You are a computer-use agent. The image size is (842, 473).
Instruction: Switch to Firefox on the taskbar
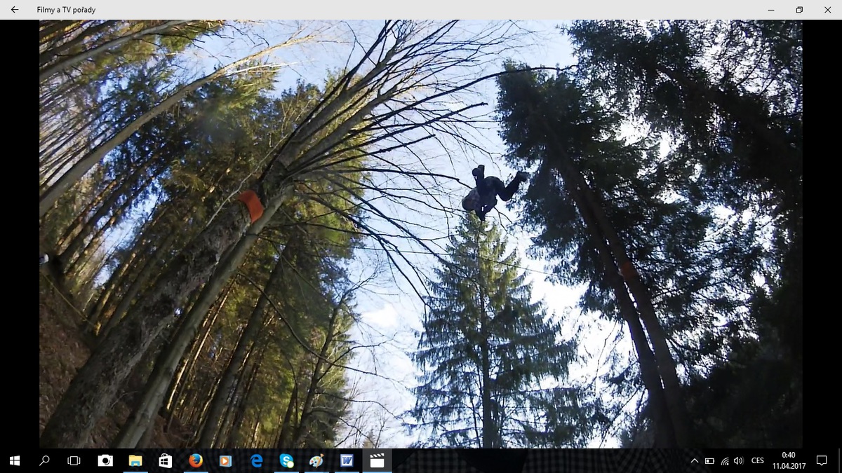pyautogui.click(x=196, y=460)
